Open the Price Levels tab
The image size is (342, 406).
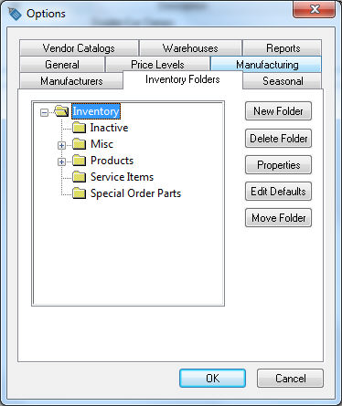tap(157, 65)
